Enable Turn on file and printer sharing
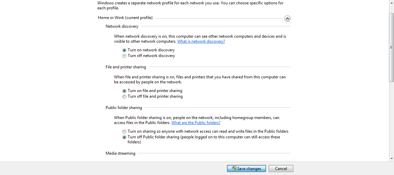Image resolution: width=394 pixels, height=175 pixels. click(x=124, y=91)
